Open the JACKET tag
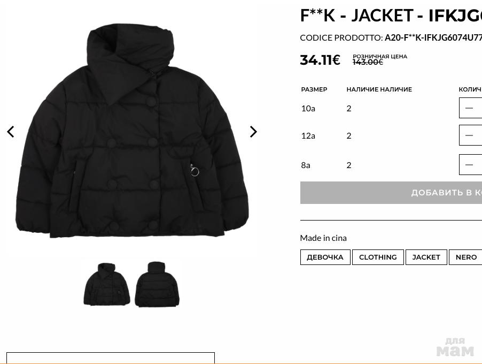This screenshot has height=364, width=482. [x=426, y=257]
